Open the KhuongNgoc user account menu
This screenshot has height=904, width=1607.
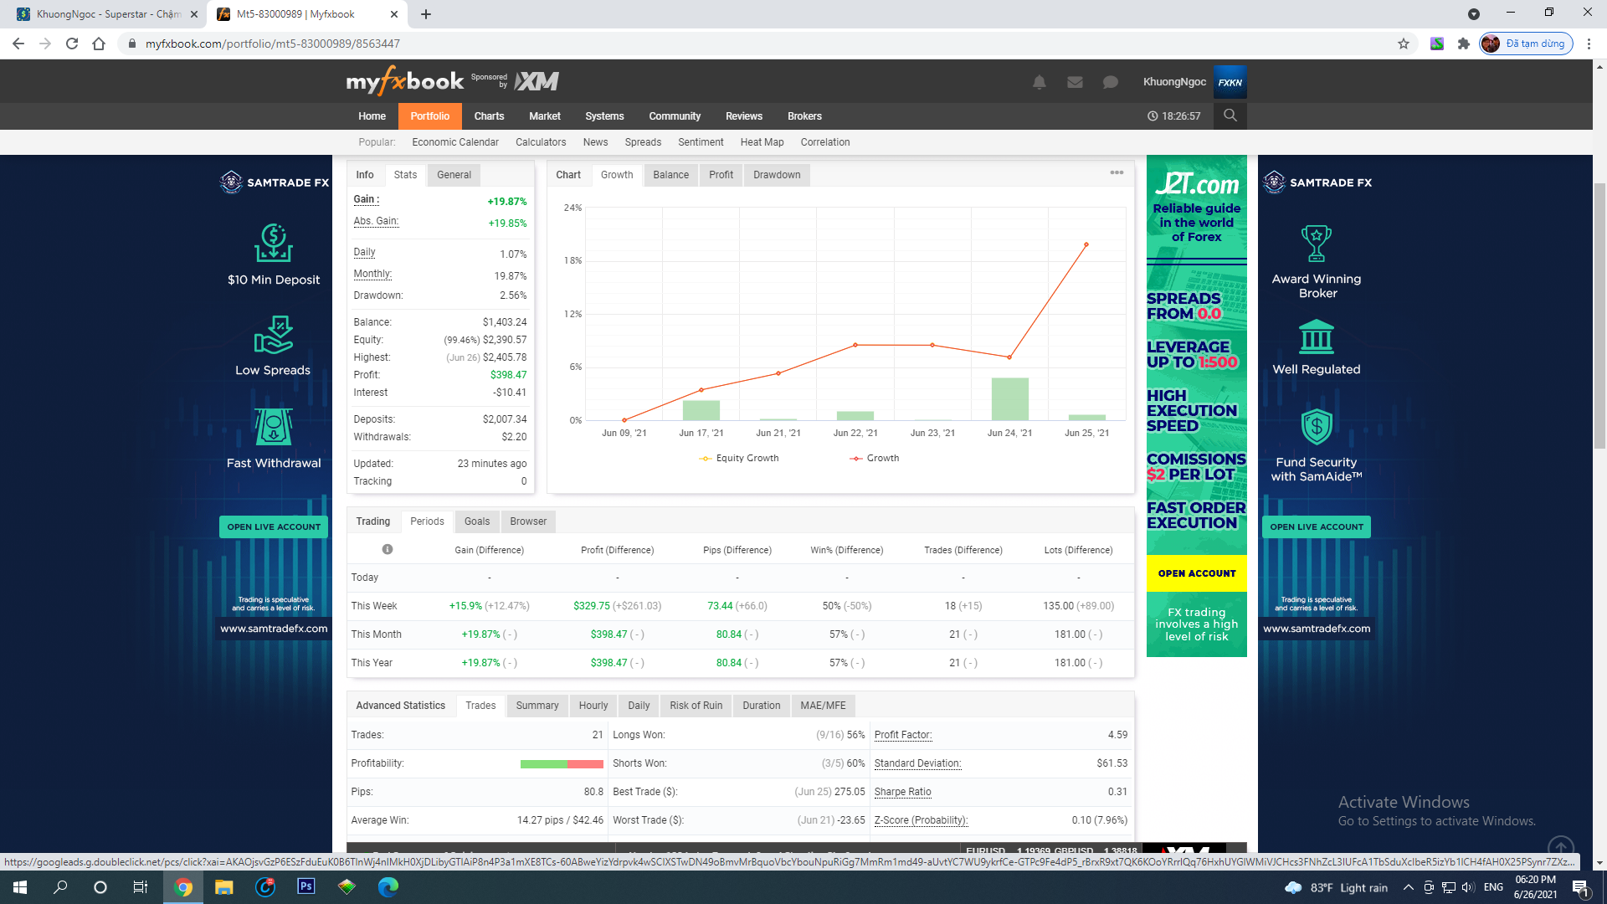(1174, 82)
